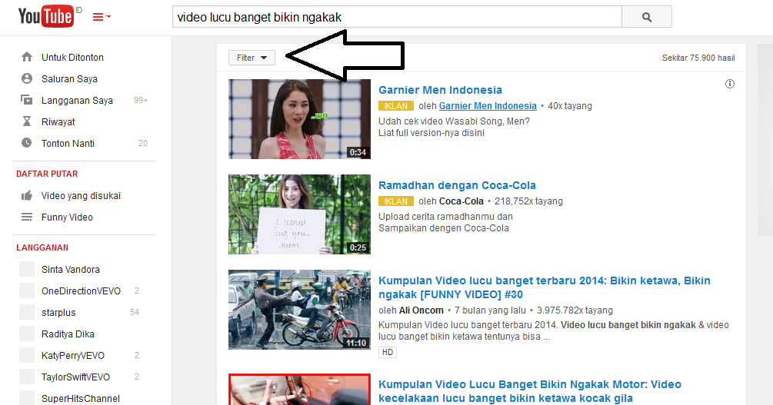Viewport: 773px width, 405px height.
Task: Open KatyPerryVEVO subscription
Action: [73, 356]
